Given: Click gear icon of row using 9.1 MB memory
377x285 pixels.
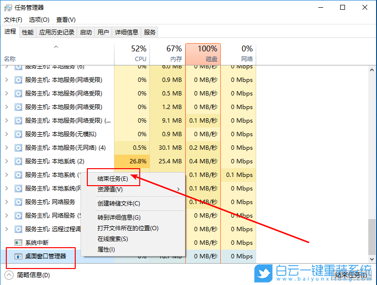Looking at the screenshot, I should 18,121.
